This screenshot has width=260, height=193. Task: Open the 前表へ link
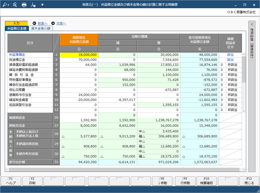click(x=42, y=24)
